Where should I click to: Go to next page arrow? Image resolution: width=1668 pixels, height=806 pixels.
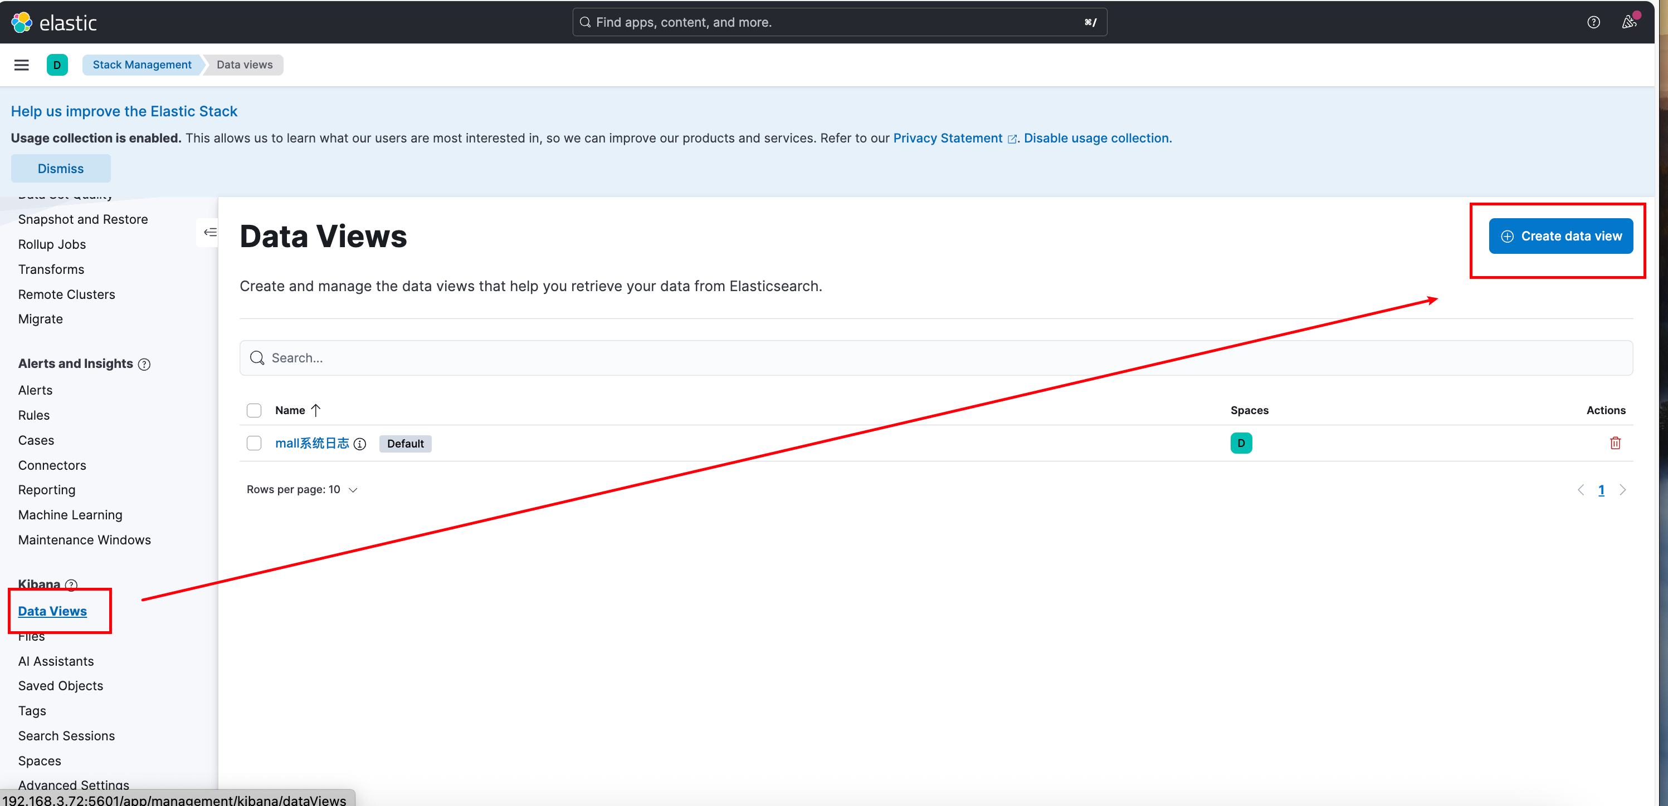pyautogui.click(x=1622, y=490)
